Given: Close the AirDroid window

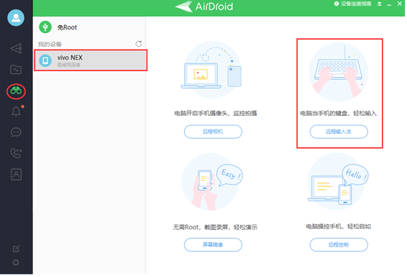Looking at the screenshot, I should click(400, 3).
